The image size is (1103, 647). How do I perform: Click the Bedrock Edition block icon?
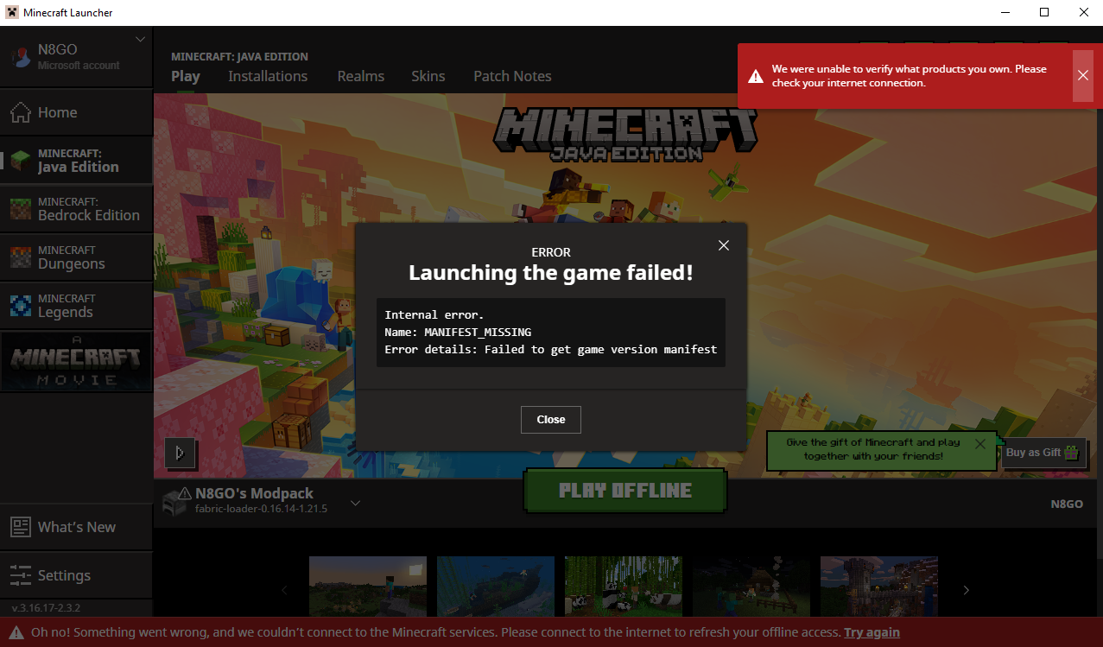click(21, 209)
